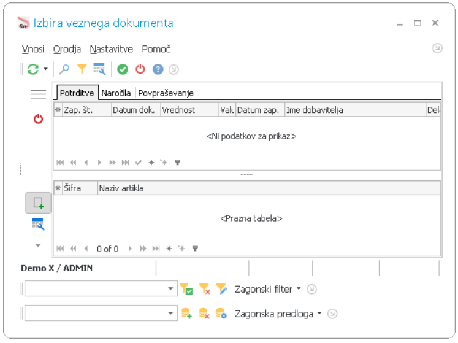
Task: Click the asterisk indicator cell in upper grid header
Action: pos(58,110)
